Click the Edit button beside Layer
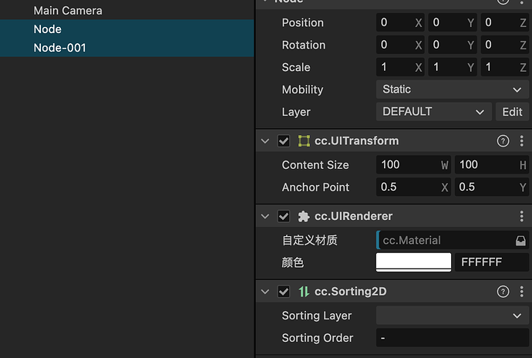Viewport: 532px width, 358px height. [513, 112]
